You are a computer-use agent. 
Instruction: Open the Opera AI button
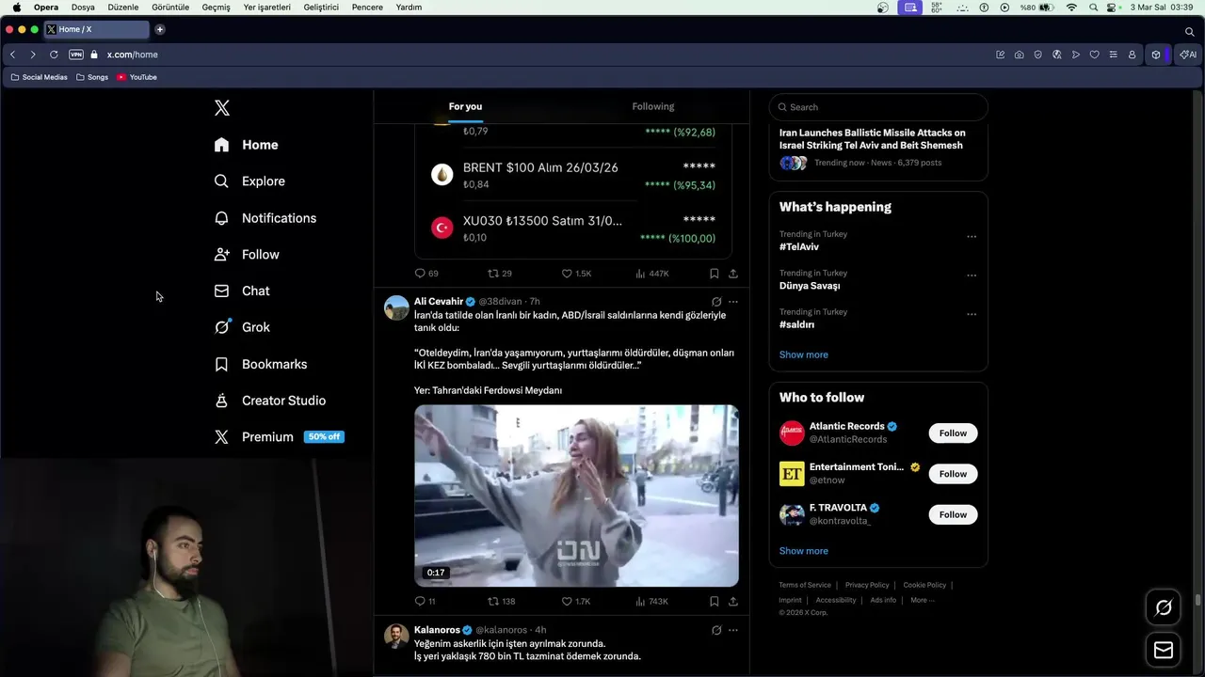point(1188,55)
